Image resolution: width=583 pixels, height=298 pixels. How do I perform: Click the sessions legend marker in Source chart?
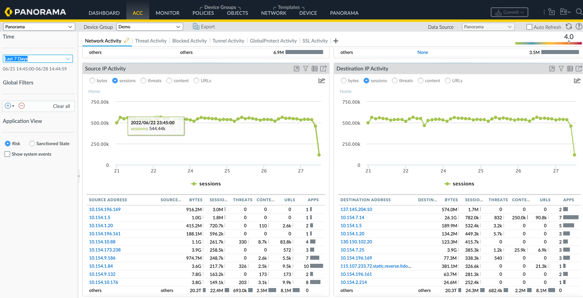[194, 184]
